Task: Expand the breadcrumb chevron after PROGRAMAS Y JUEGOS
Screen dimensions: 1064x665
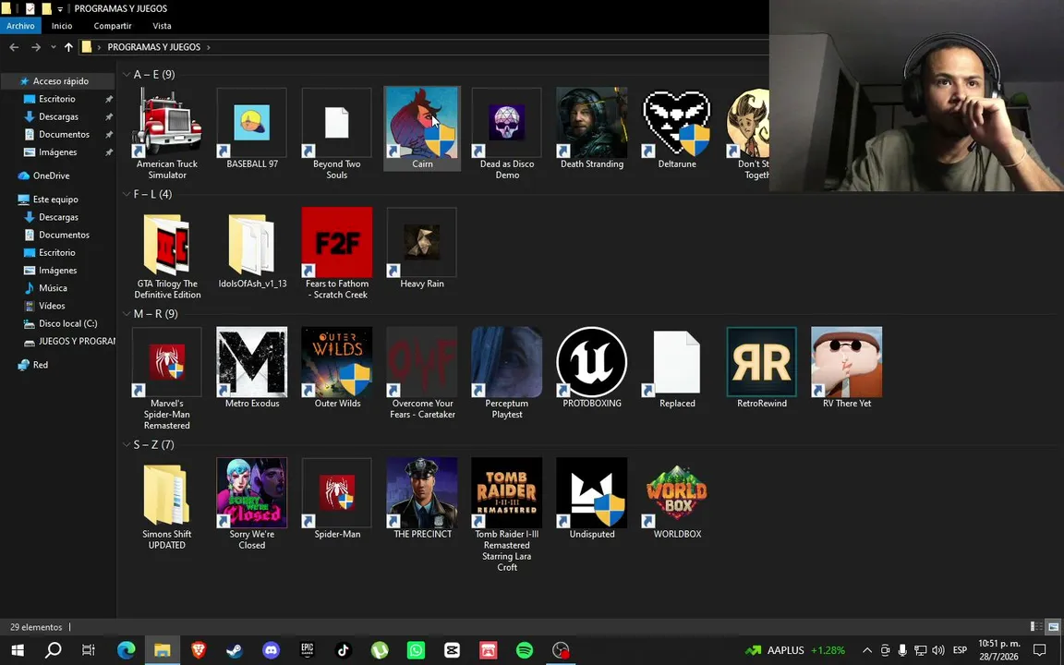Action: coord(209,47)
